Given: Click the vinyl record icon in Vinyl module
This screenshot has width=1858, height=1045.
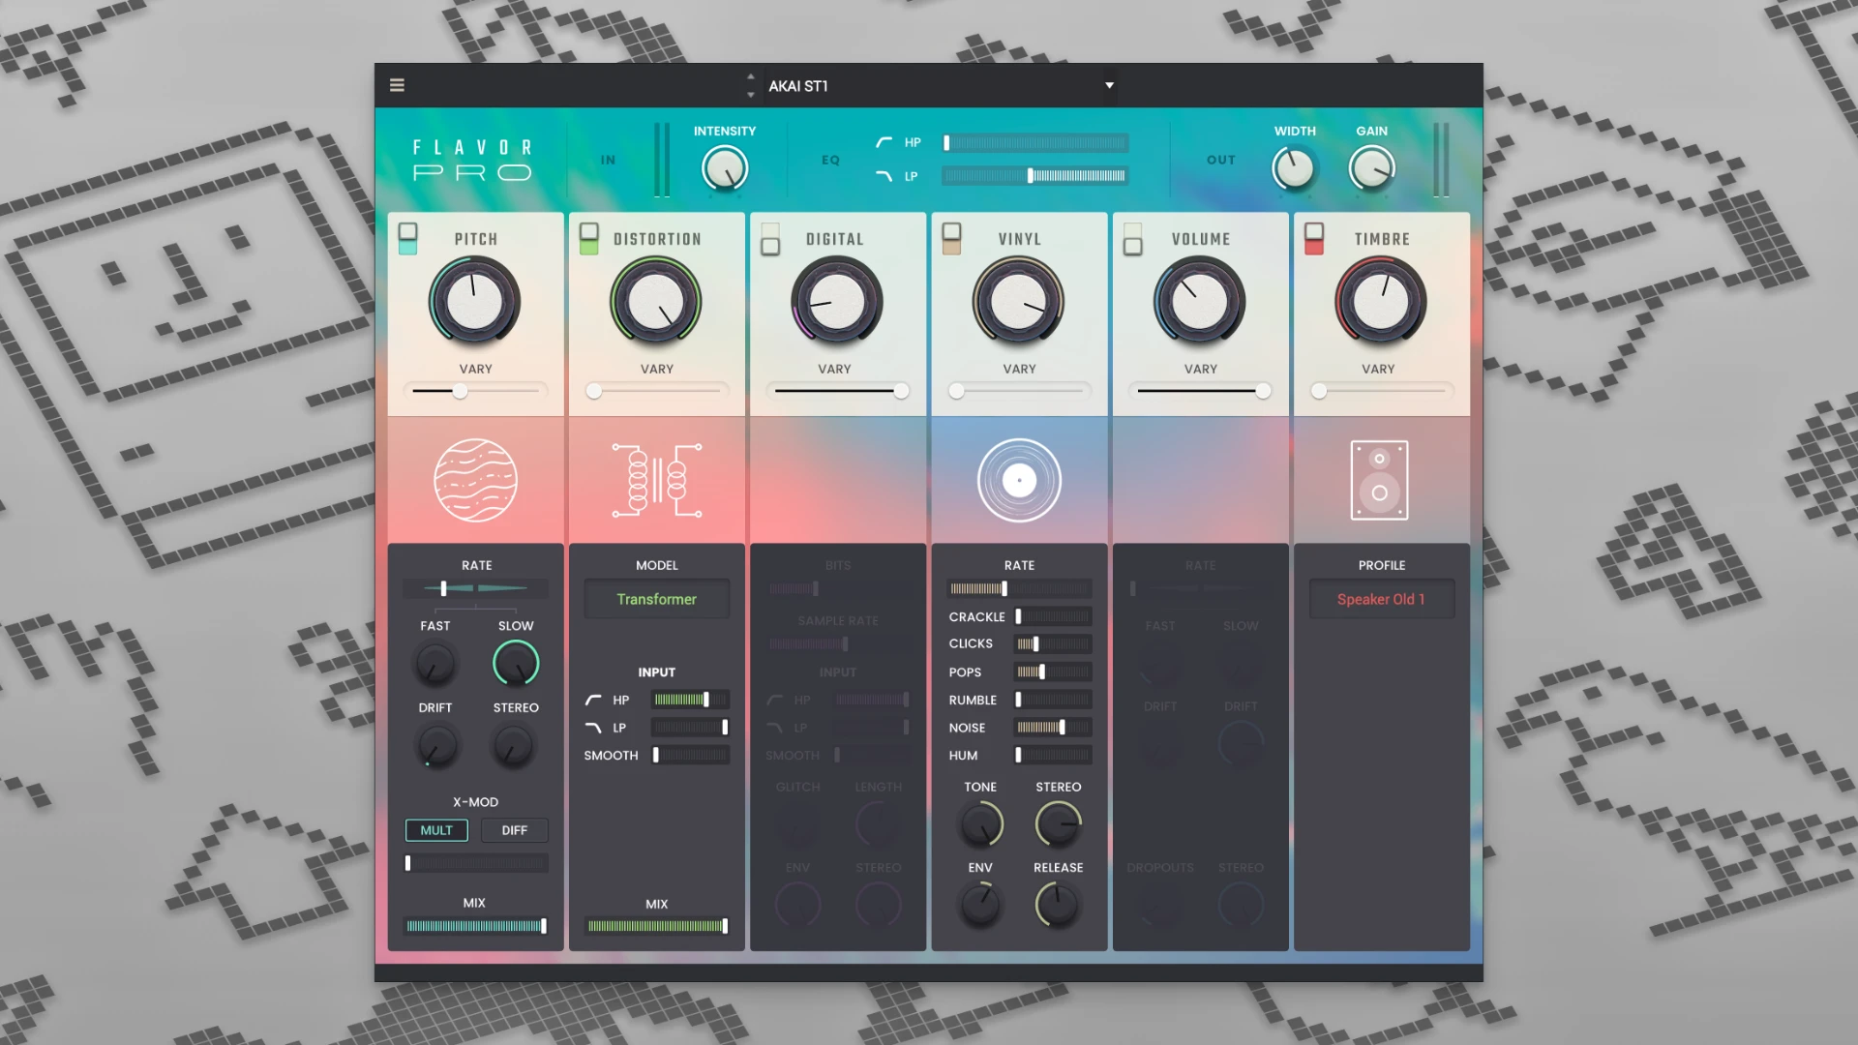Looking at the screenshot, I should point(1019,480).
